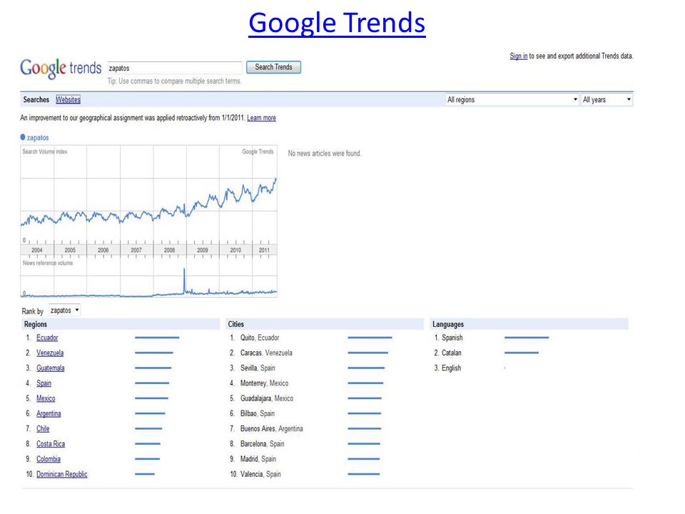This screenshot has width=685, height=514.
Task: Switch to the Websites tab
Action: click(68, 100)
